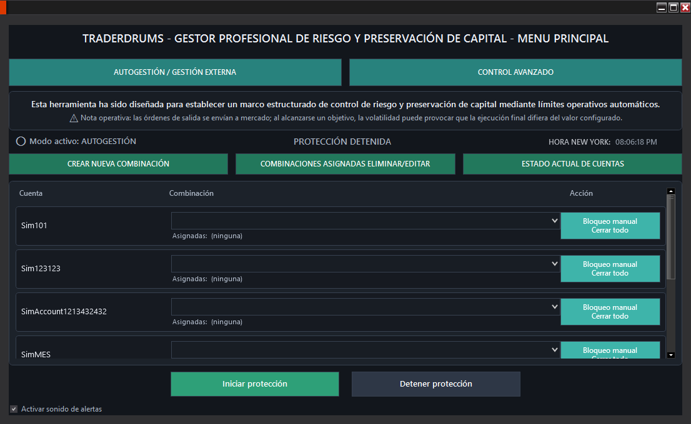Trigger Bloqueo manual Cerrar todo for Sim101

[610, 225]
